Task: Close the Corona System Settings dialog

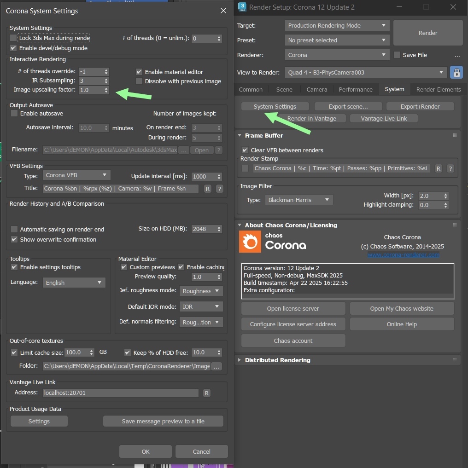Action: pos(223,11)
